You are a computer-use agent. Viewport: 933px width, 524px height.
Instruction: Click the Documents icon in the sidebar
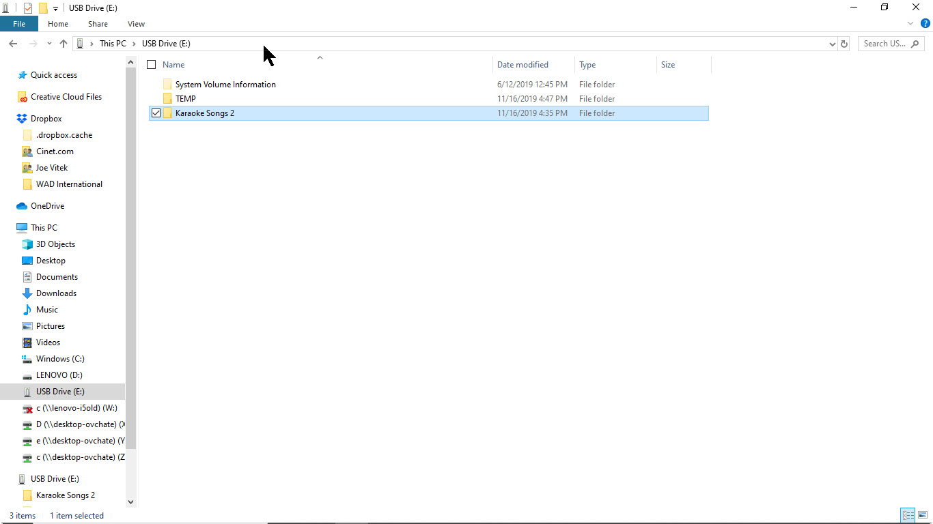27,277
